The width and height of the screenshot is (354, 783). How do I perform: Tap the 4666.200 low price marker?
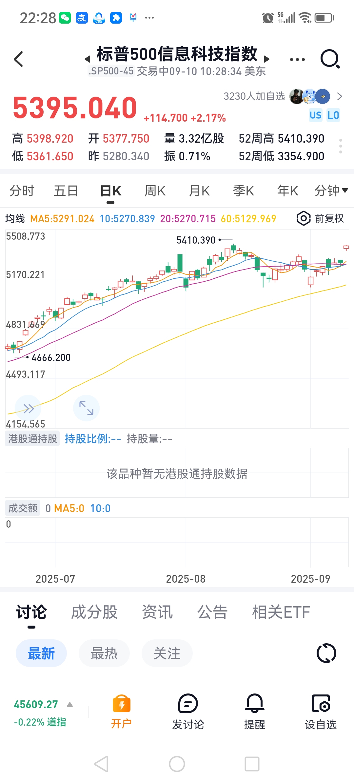51,357
